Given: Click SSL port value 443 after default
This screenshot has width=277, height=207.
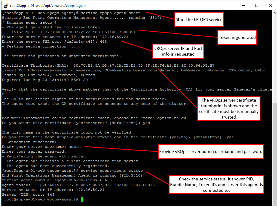Looking at the screenshot, I should pos(103,42).
